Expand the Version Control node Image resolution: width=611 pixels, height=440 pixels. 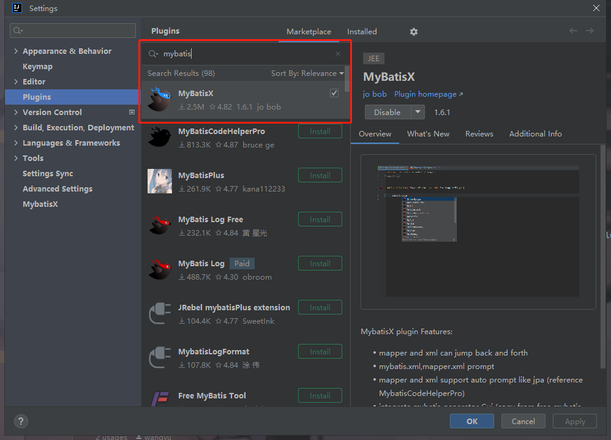coord(16,112)
